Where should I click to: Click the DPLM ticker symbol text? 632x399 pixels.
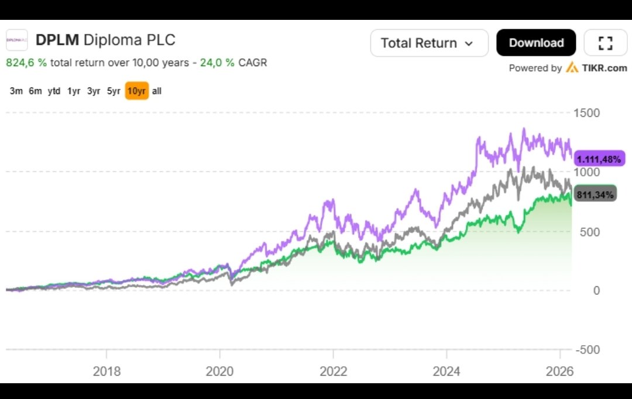tap(57, 40)
